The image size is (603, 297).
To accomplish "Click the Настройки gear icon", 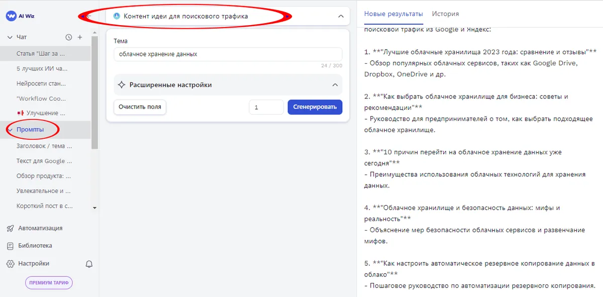I will (11, 263).
